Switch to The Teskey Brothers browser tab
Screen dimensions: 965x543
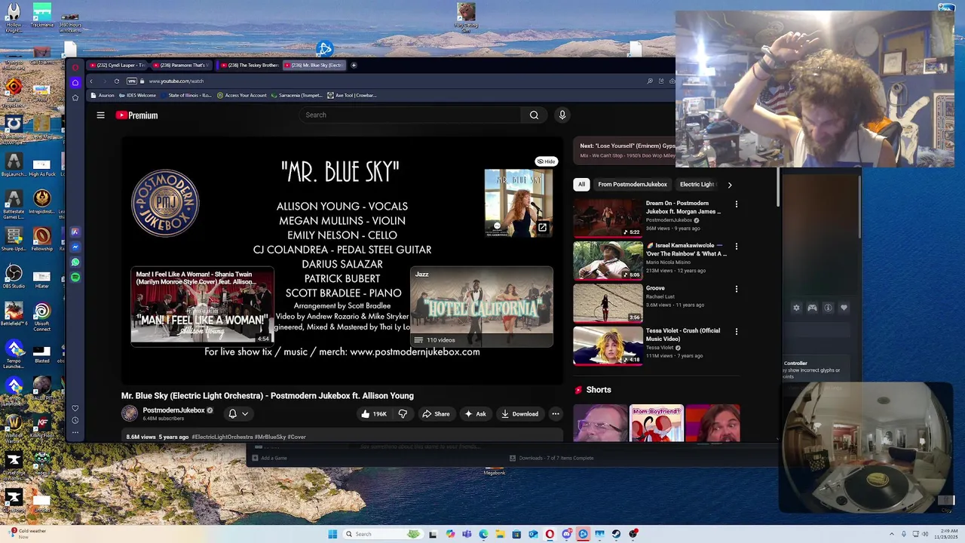pos(249,65)
